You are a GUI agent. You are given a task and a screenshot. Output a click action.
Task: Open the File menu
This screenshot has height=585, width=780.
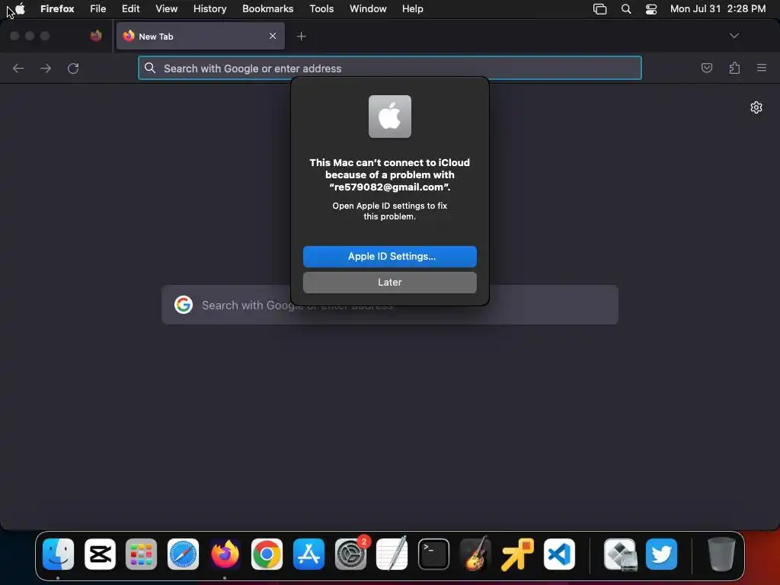(98, 8)
